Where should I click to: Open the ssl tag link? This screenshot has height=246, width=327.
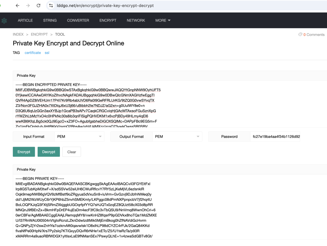[x=47, y=53]
